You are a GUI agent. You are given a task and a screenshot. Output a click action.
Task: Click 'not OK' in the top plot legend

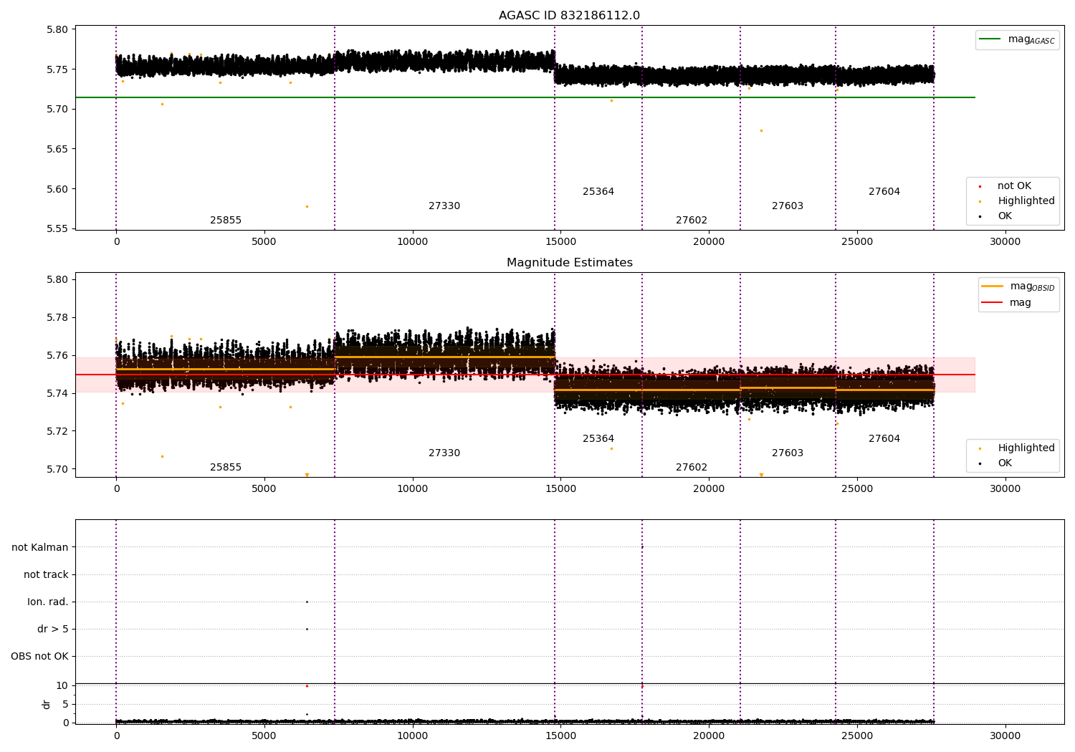(x=1013, y=186)
